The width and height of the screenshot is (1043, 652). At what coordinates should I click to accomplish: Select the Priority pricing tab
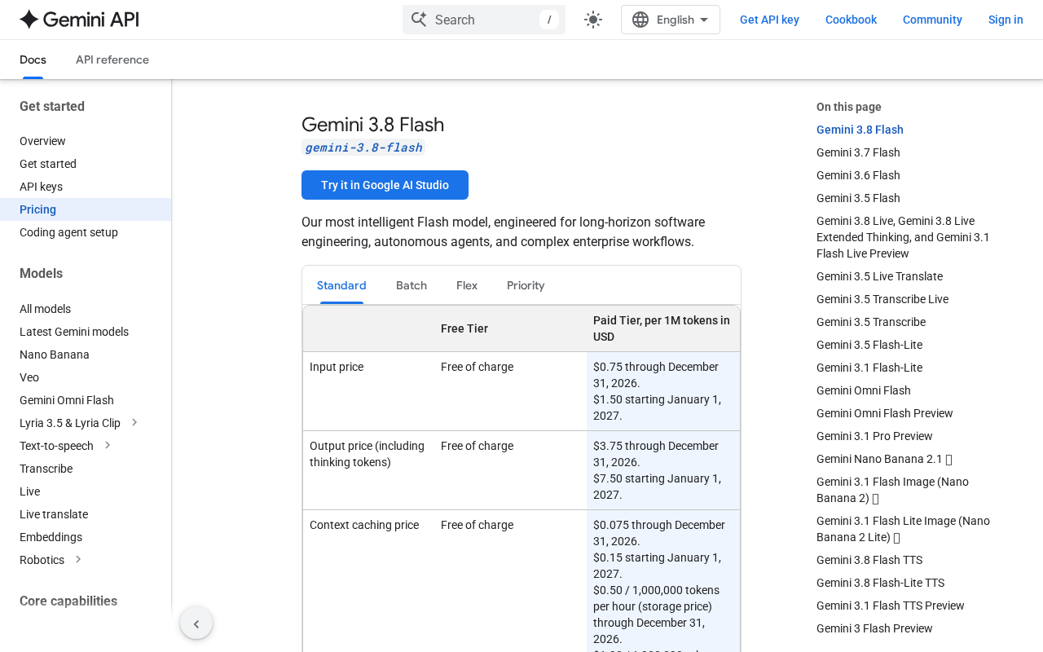coord(526,285)
